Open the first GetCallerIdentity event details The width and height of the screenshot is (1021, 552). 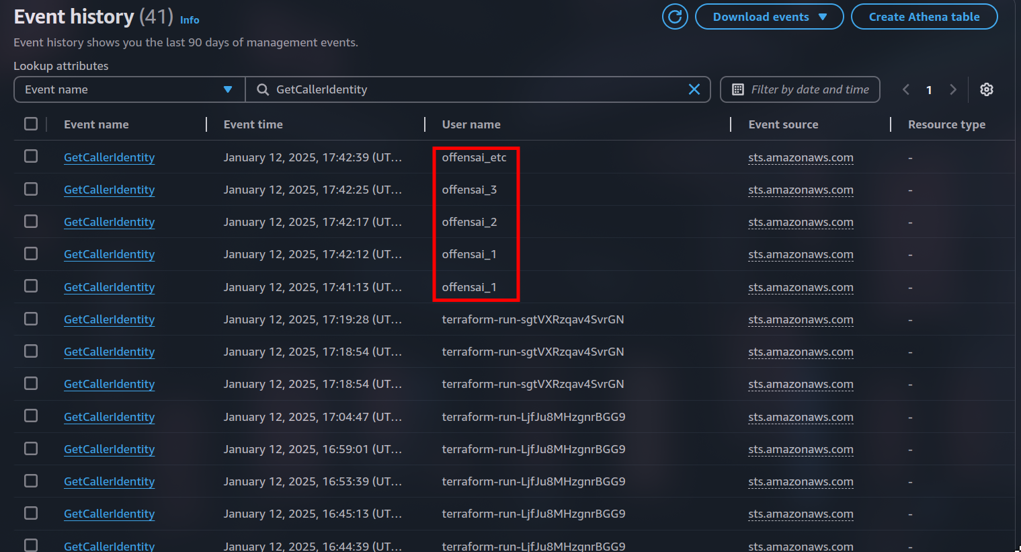click(109, 157)
